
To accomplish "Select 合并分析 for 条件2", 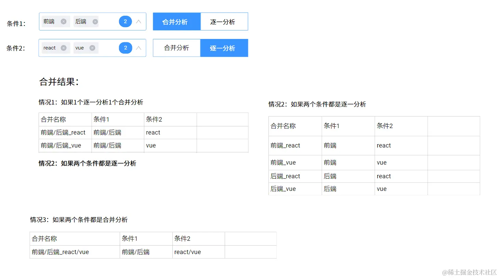I will point(176,48).
